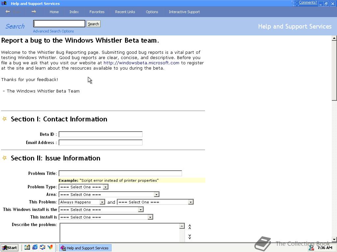The width and height of the screenshot is (337, 252).
Task: Open the Always Happens frequency dropdown
Action: pyautogui.click(x=102, y=202)
